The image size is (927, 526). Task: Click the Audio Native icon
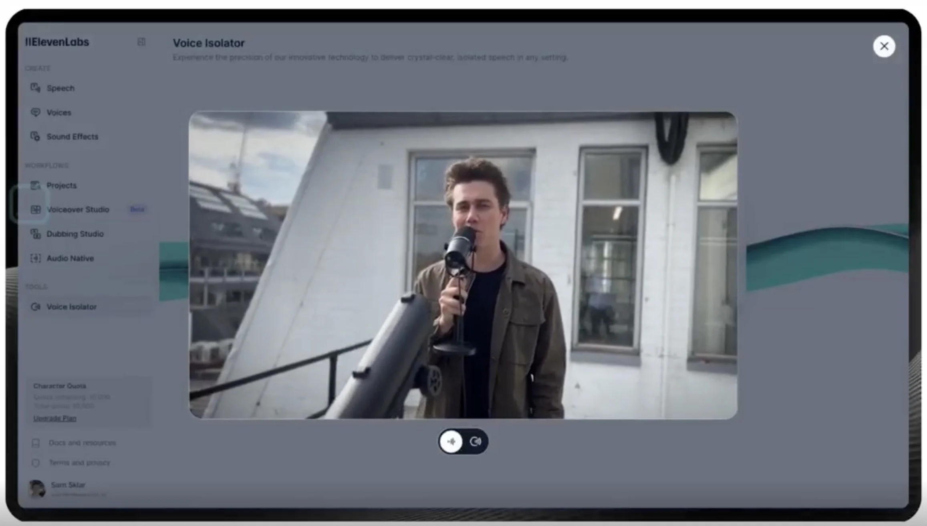35,258
